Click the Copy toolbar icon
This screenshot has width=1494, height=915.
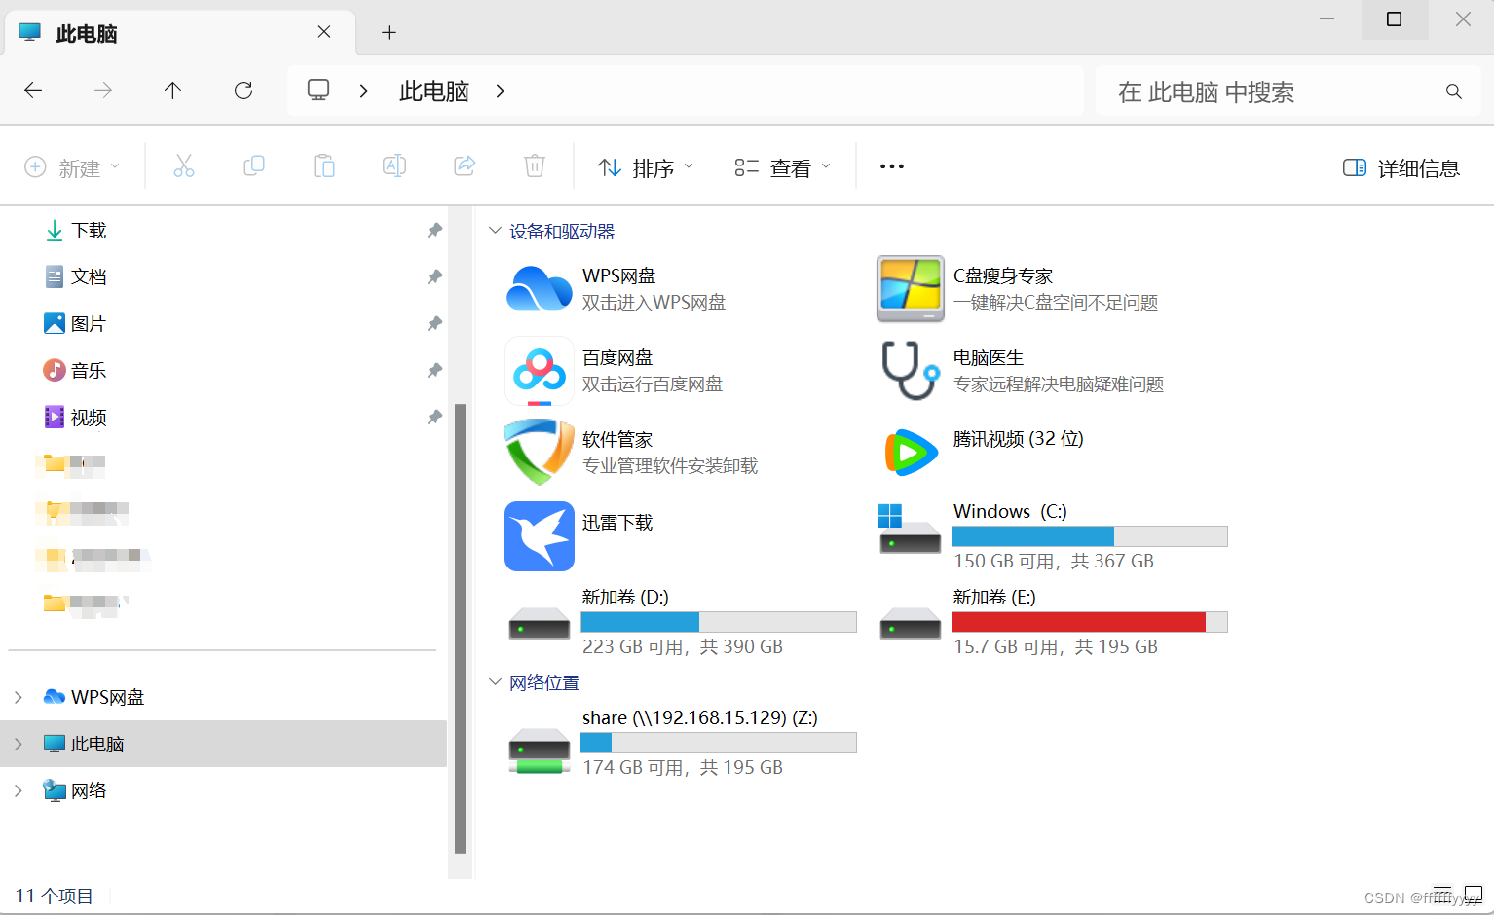[254, 166]
